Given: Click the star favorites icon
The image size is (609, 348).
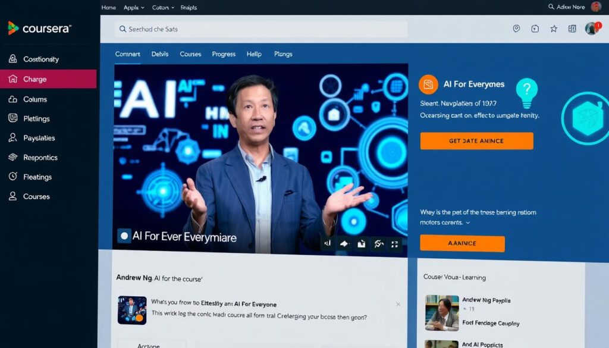Looking at the screenshot, I should click(554, 29).
